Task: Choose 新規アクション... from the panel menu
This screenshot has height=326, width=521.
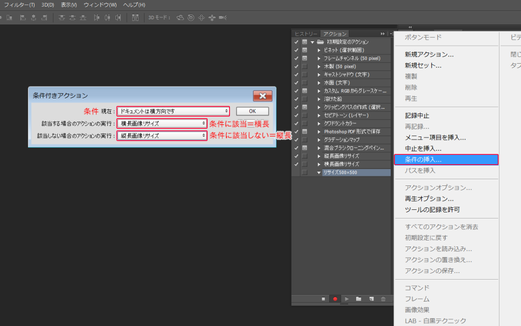Action: (429, 55)
